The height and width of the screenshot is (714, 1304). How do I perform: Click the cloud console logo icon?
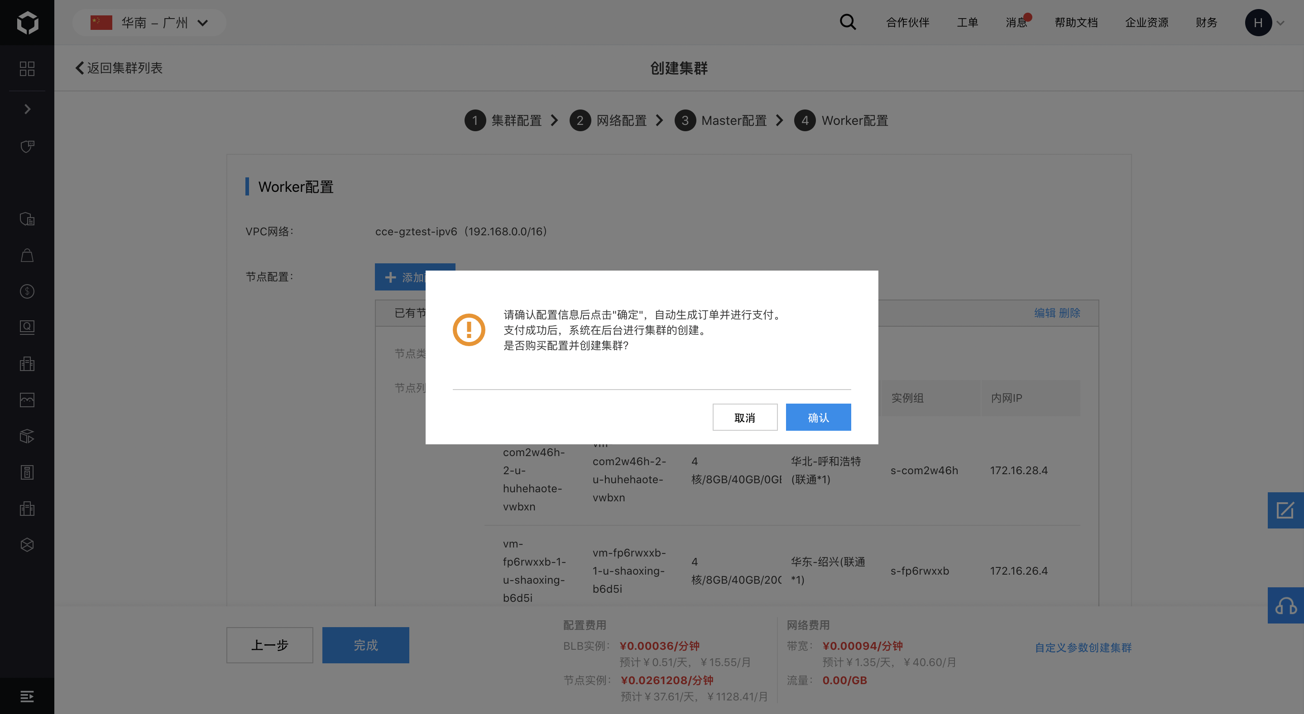point(27,22)
